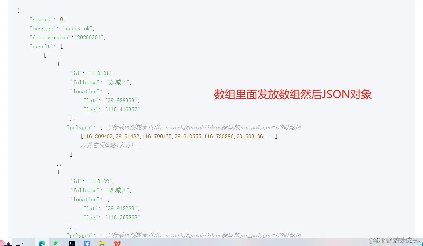The height and width of the screenshot is (246, 423).
Task: Open WPS Office from the taskbar
Action: pyautogui.click(x=117, y=243)
